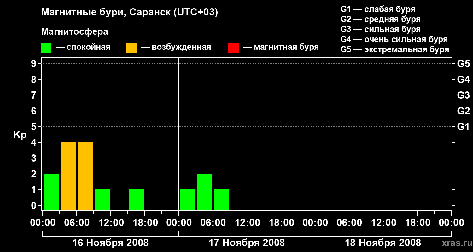Click the 'G3 — сильная буря' legend text
Screen dimensions: 473x252
[x=381, y=29]
